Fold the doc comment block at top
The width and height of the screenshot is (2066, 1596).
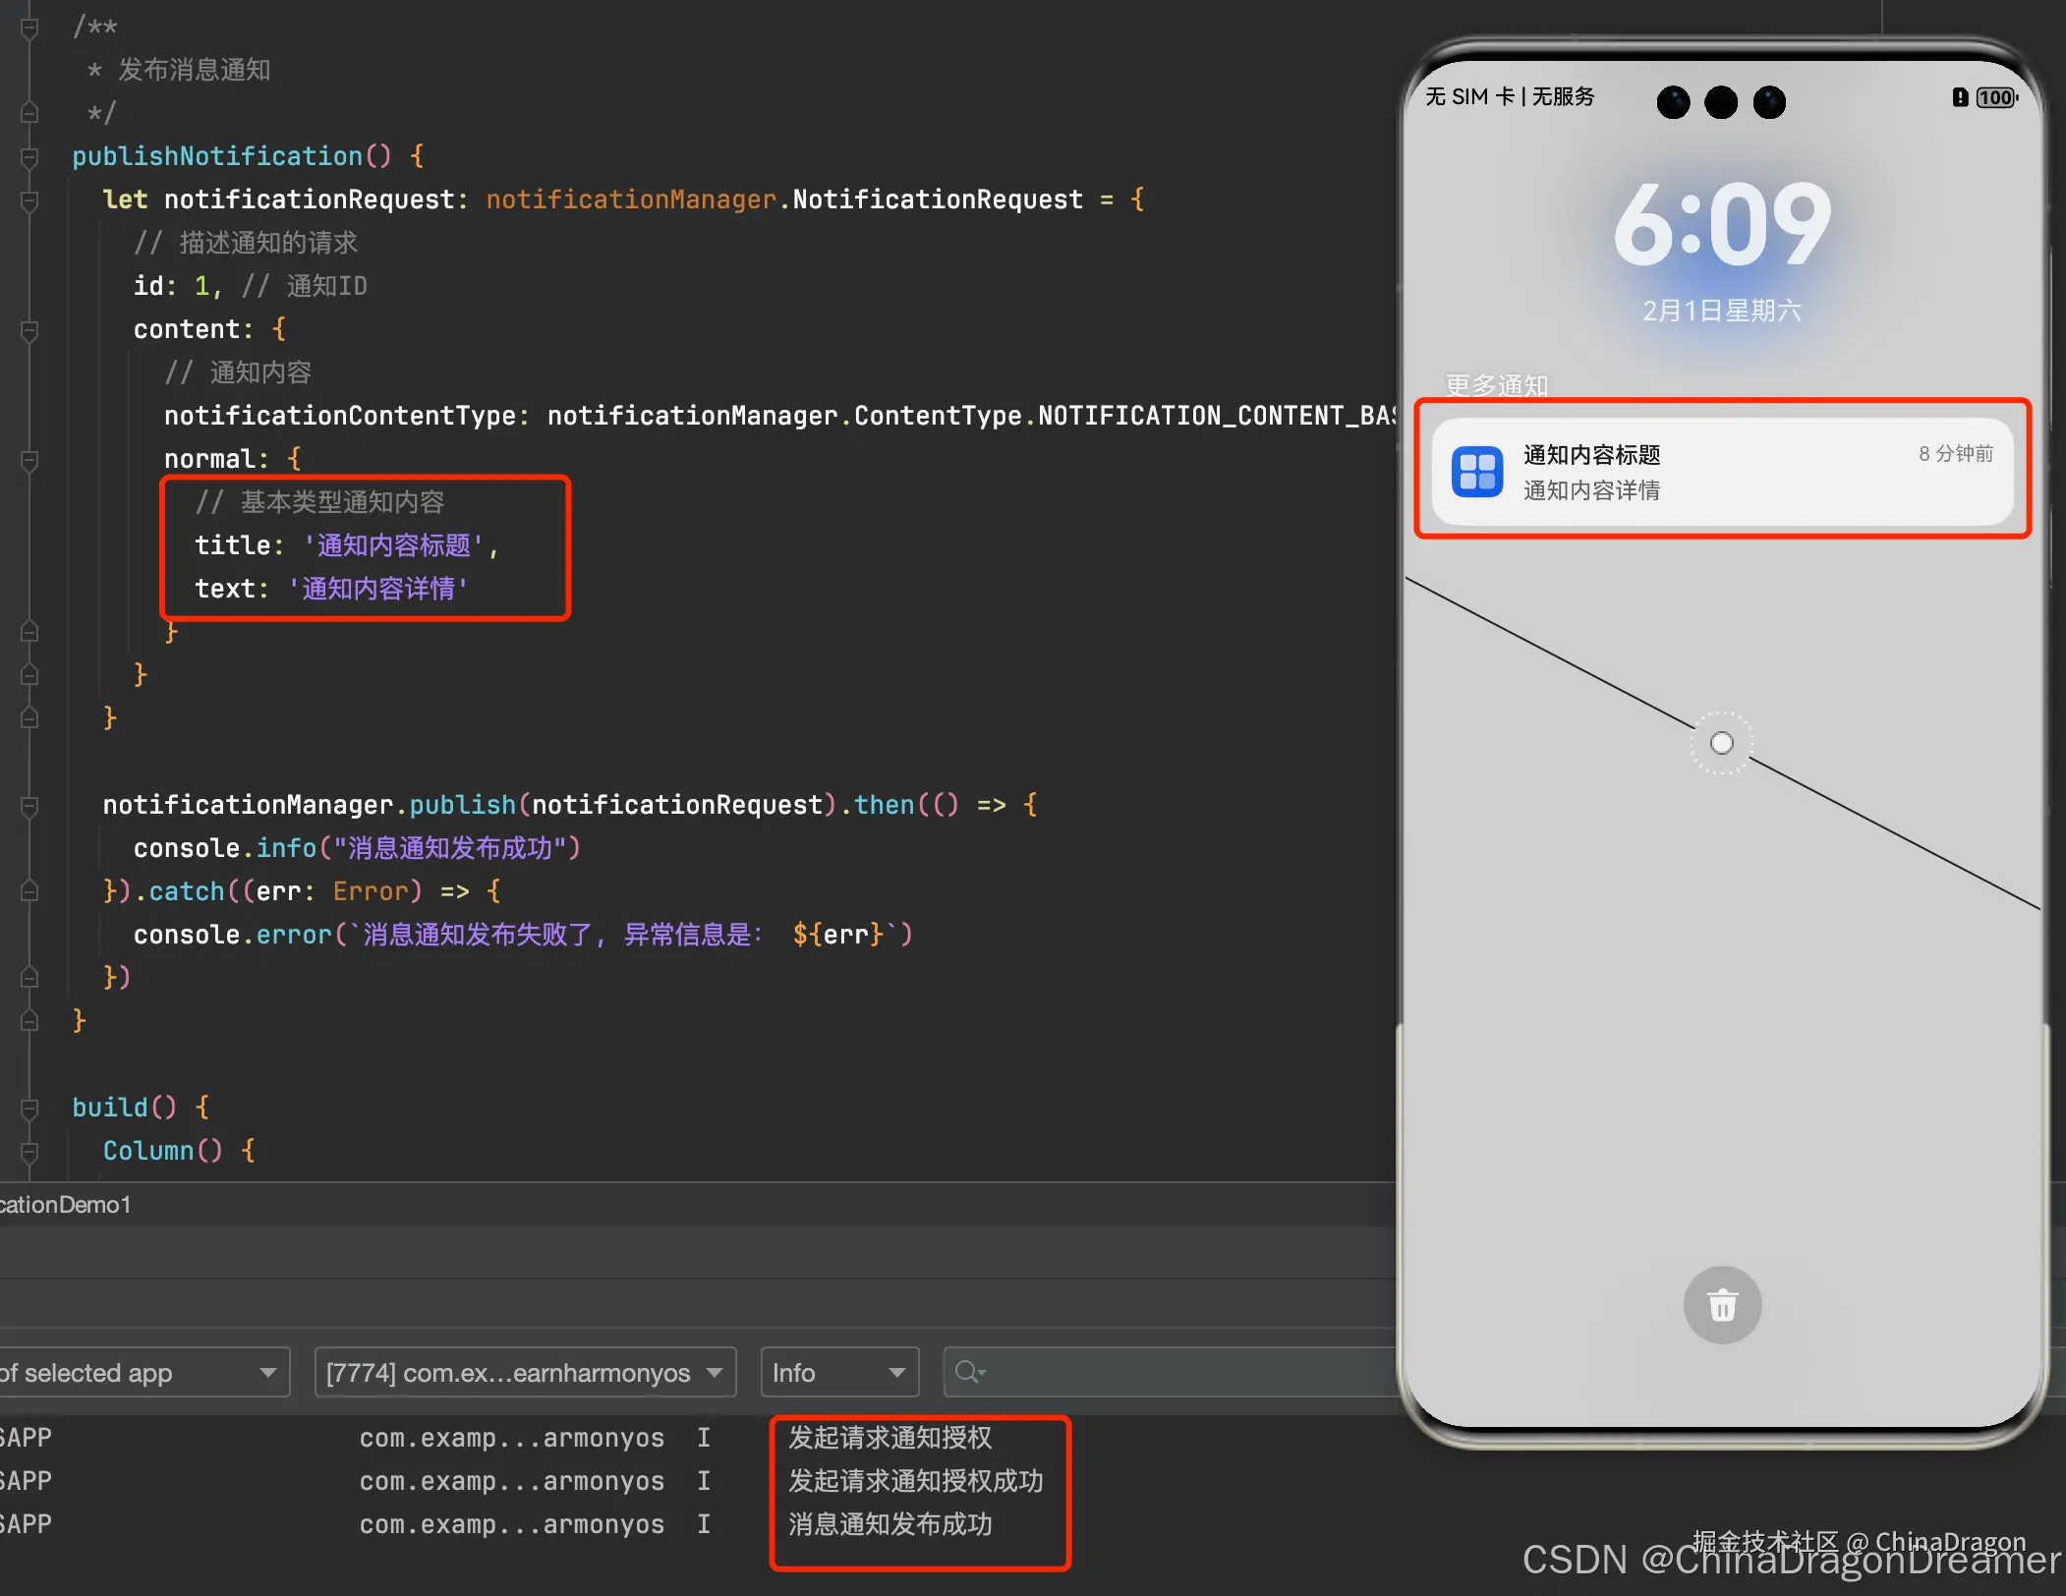(29, 28)
